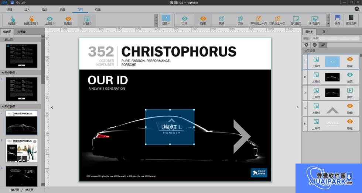Redo using the title bar arrow
The image size is (362, 193).
(23, 3)
